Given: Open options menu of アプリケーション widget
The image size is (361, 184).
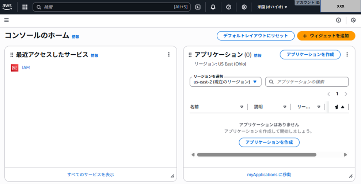Looking at the screenshot, I should click(347, 55).
